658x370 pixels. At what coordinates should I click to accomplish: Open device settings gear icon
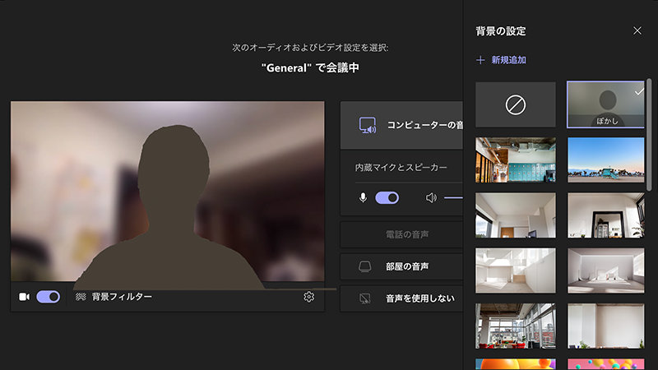(x=309, y=297)
